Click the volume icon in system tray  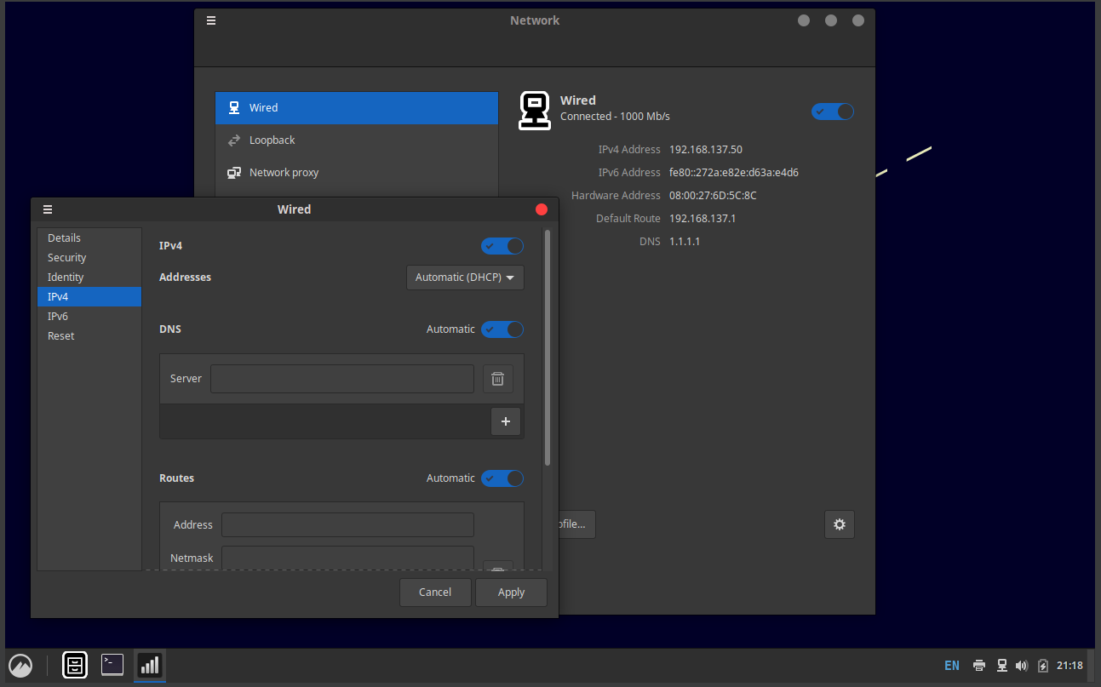tap(1022, 666)
